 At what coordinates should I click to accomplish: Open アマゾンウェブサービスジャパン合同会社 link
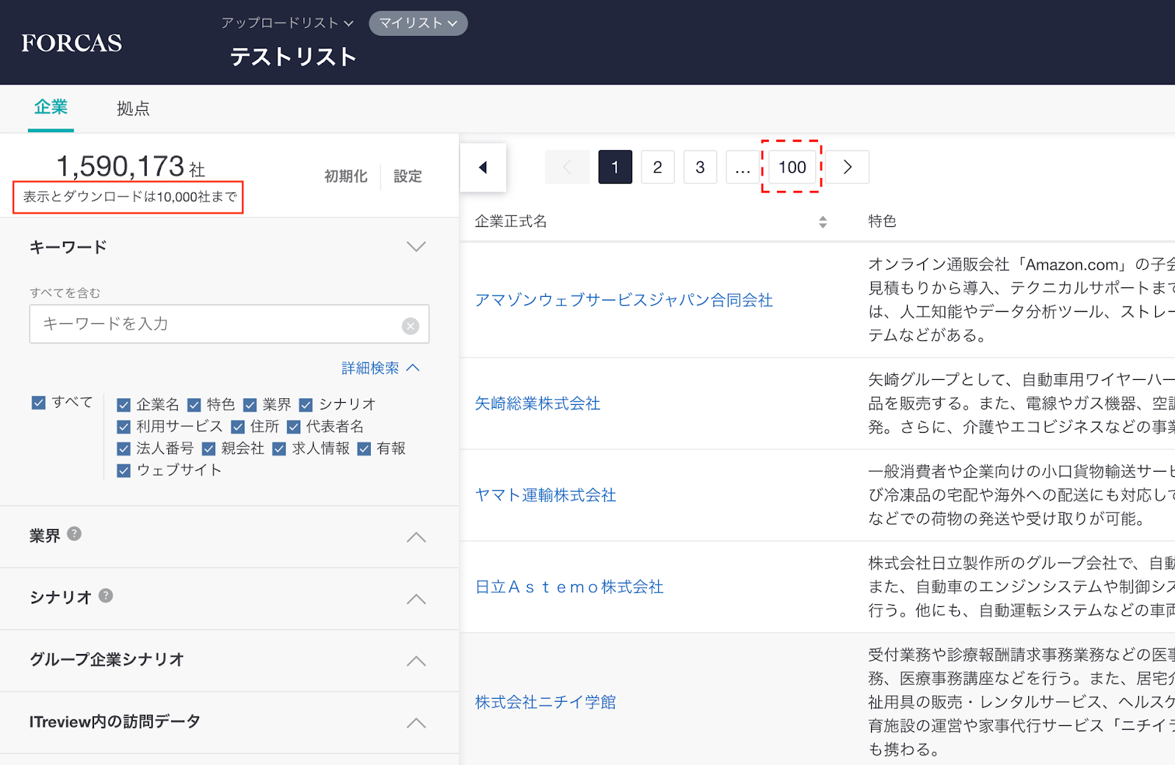[623, 300]
